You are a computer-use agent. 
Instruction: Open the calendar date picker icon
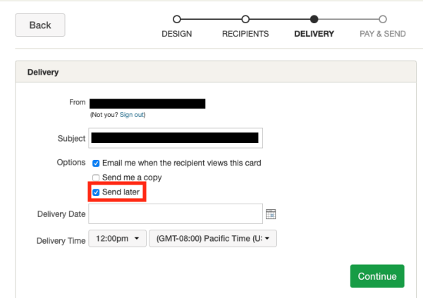[270, 214]
